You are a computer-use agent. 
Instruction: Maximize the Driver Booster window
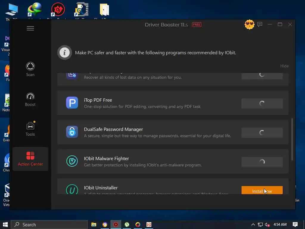[280, 24]
